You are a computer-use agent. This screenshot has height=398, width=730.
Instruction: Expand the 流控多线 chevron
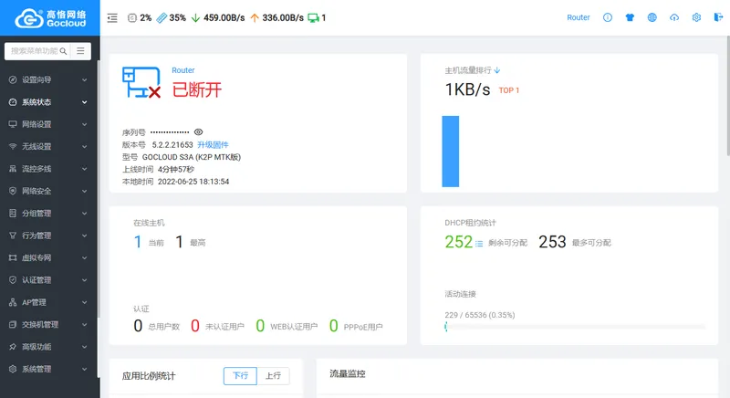(84, 169)
